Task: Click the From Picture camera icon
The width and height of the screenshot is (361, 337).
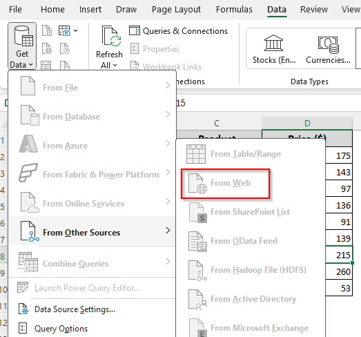Action: coord(64,30)
